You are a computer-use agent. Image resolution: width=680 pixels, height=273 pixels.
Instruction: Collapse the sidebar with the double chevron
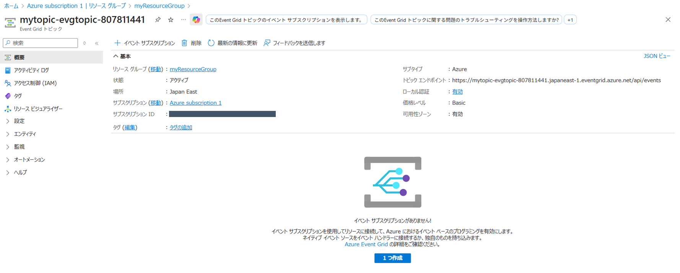(97, 43)
